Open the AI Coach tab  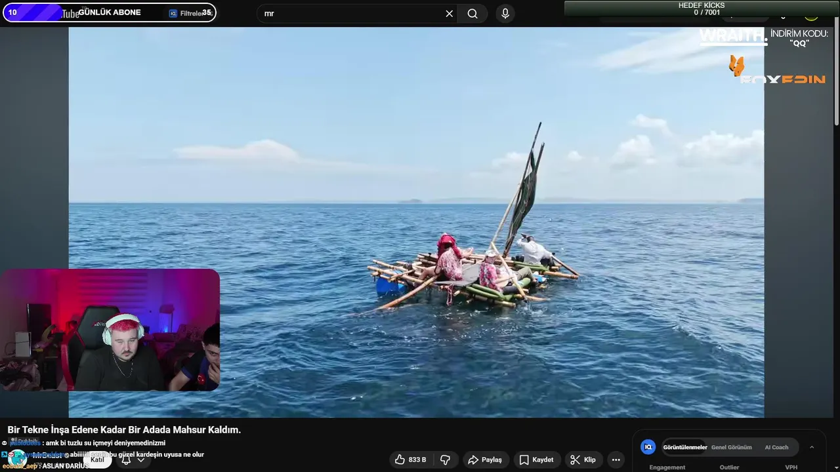pyautogui.click(x=776, y=447)
